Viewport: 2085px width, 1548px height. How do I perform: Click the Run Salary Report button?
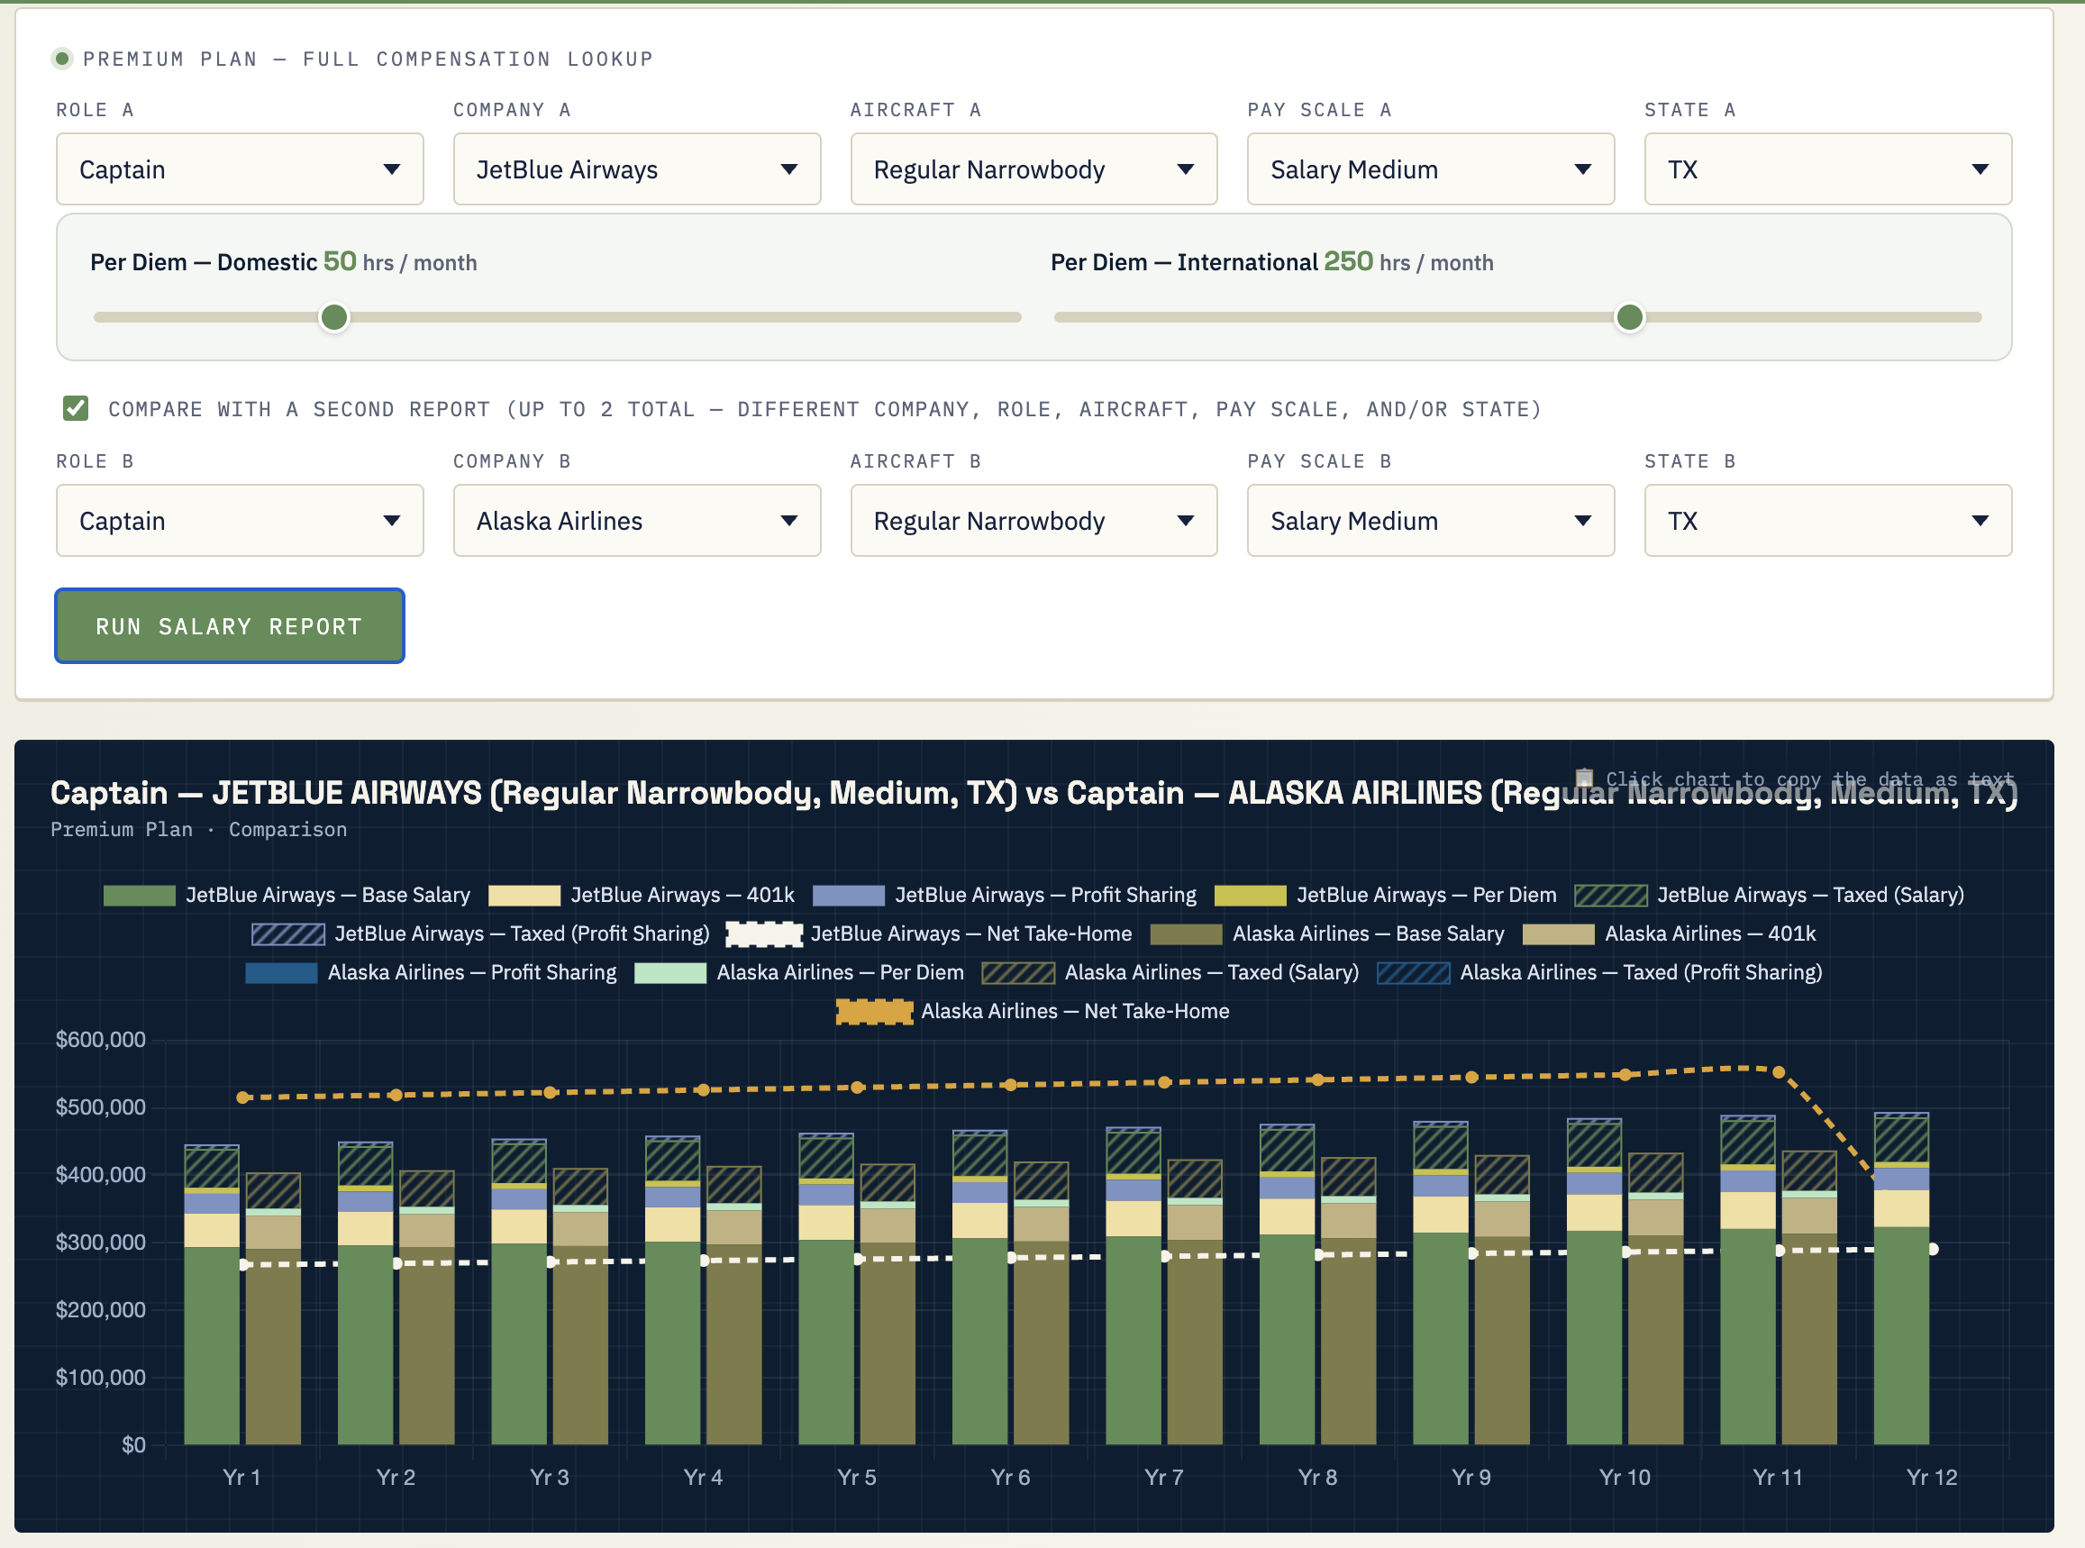click(230, 626)
